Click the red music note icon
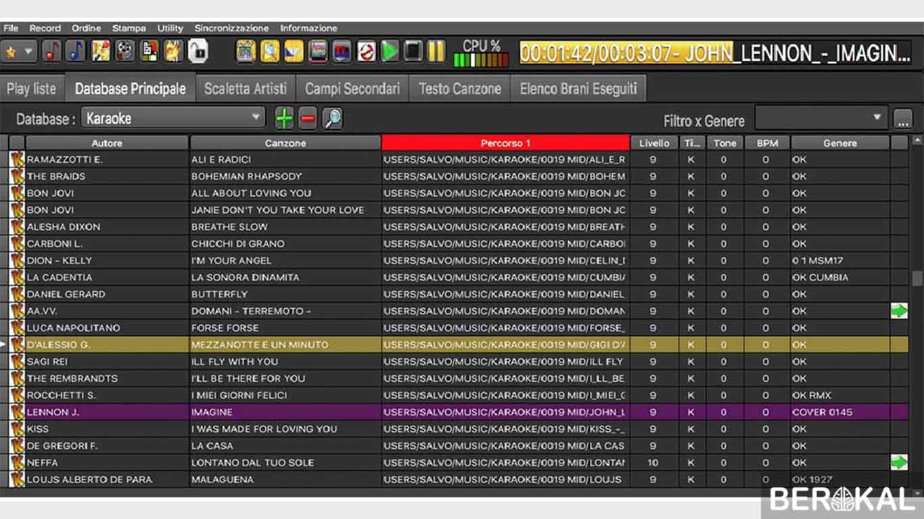This screenshot has width=924, height=519. tap(52, 51)
